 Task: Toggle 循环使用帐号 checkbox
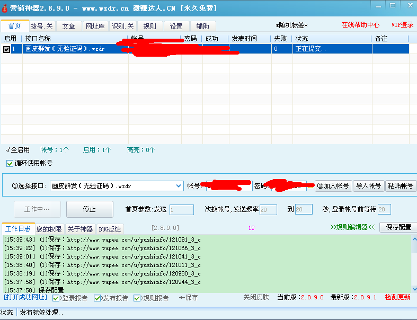(10, 164)
